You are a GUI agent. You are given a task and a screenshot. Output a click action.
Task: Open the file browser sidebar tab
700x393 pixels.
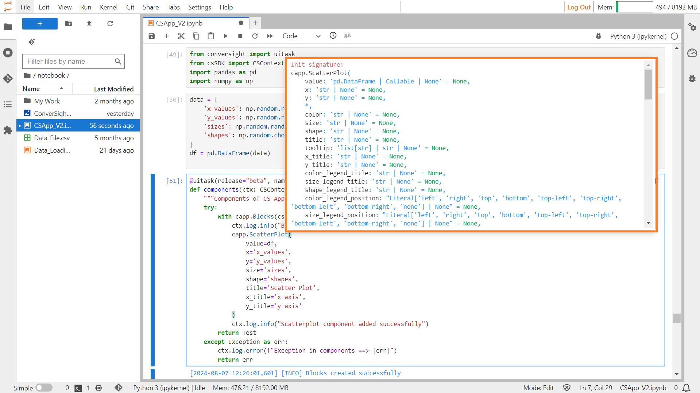pos(8,27)
